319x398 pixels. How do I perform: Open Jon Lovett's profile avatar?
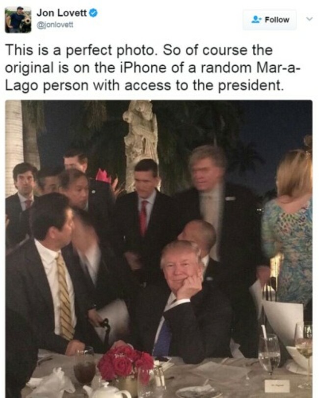click(18, 20)
